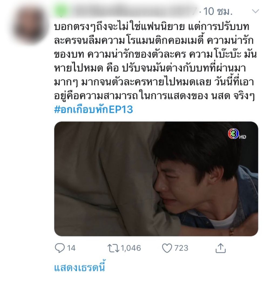Expand the tweet options chevron menu

[255, 11]
